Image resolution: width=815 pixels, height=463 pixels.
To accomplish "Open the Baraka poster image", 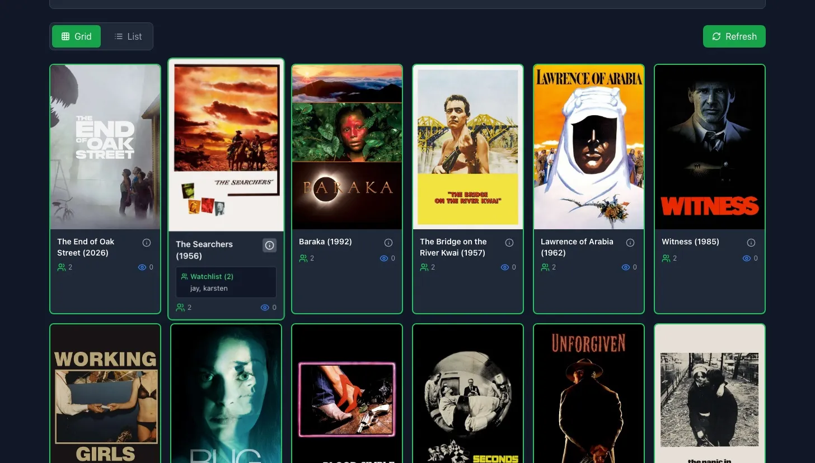I will pos(347,147).
